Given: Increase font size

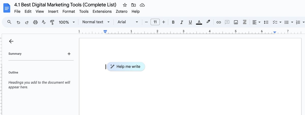Looking at the screenshot, I should click(x=164, y=22).
